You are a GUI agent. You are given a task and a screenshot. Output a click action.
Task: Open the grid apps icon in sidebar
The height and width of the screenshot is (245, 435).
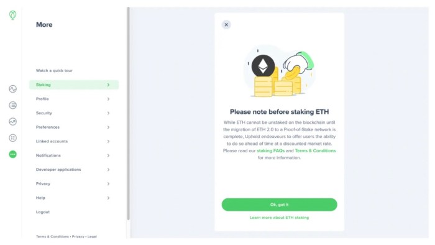[x=13, y=138]
